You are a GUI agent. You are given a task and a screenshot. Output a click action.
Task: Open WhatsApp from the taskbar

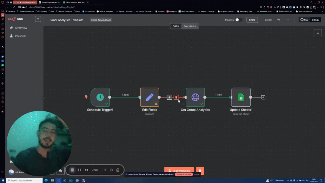[71, 180]
